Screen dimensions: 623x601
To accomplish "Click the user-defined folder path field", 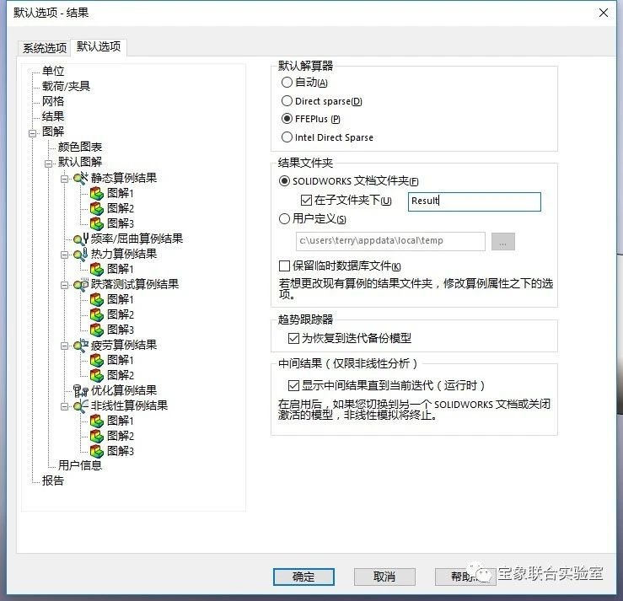I will (x=390, y=242).
